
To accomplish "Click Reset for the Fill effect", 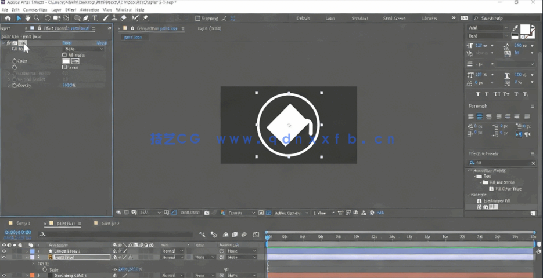I will (x=67, y=43).
